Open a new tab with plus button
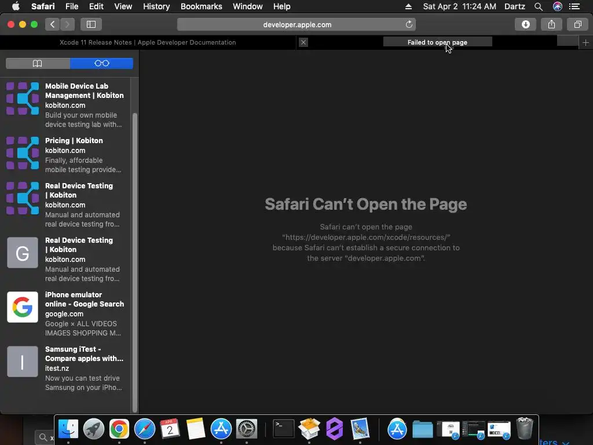 tap(585, 42)
